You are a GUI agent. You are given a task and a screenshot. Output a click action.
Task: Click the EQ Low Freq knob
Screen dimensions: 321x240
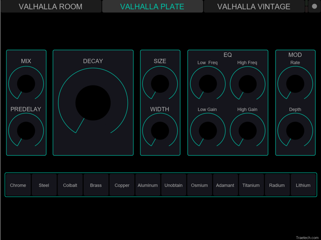[208, 84]
